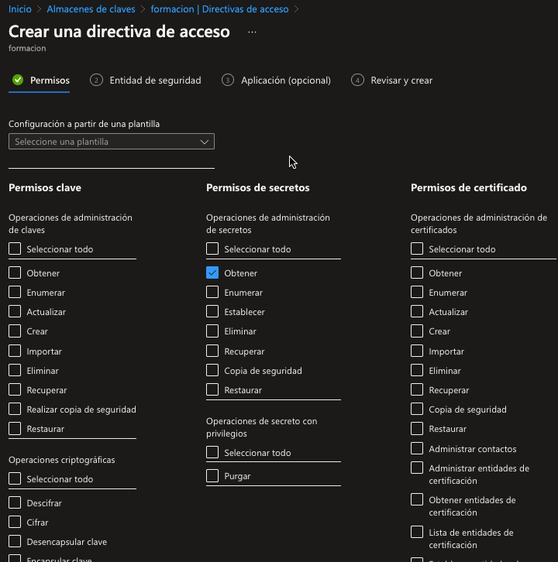This screenshot has width=558, height=562.
Task: Go to Revisar y crear tab
Action: [x=401, y=81]
